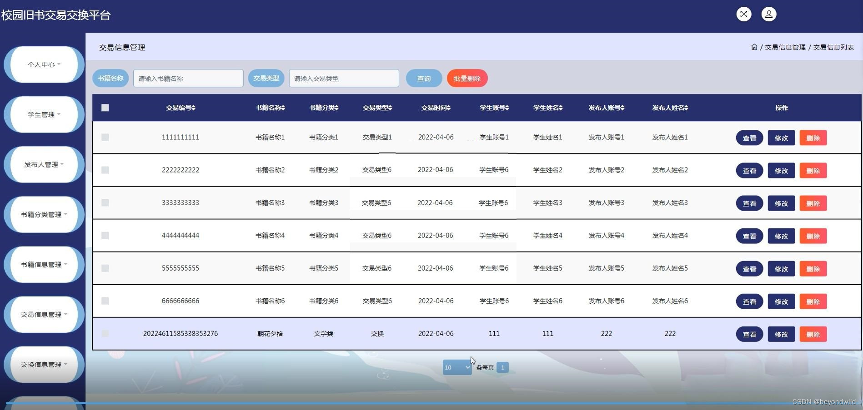Screen dimensions: 863x410
Task: Sort the table by 学生账号 column
Action: tap(494, 108)
